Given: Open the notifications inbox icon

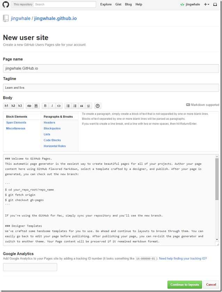Looking at the screenshot, I should click(215, 4).
